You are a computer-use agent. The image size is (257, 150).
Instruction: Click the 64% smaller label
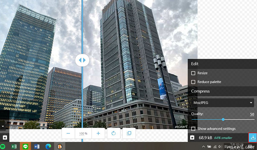[x=223, y=138]
